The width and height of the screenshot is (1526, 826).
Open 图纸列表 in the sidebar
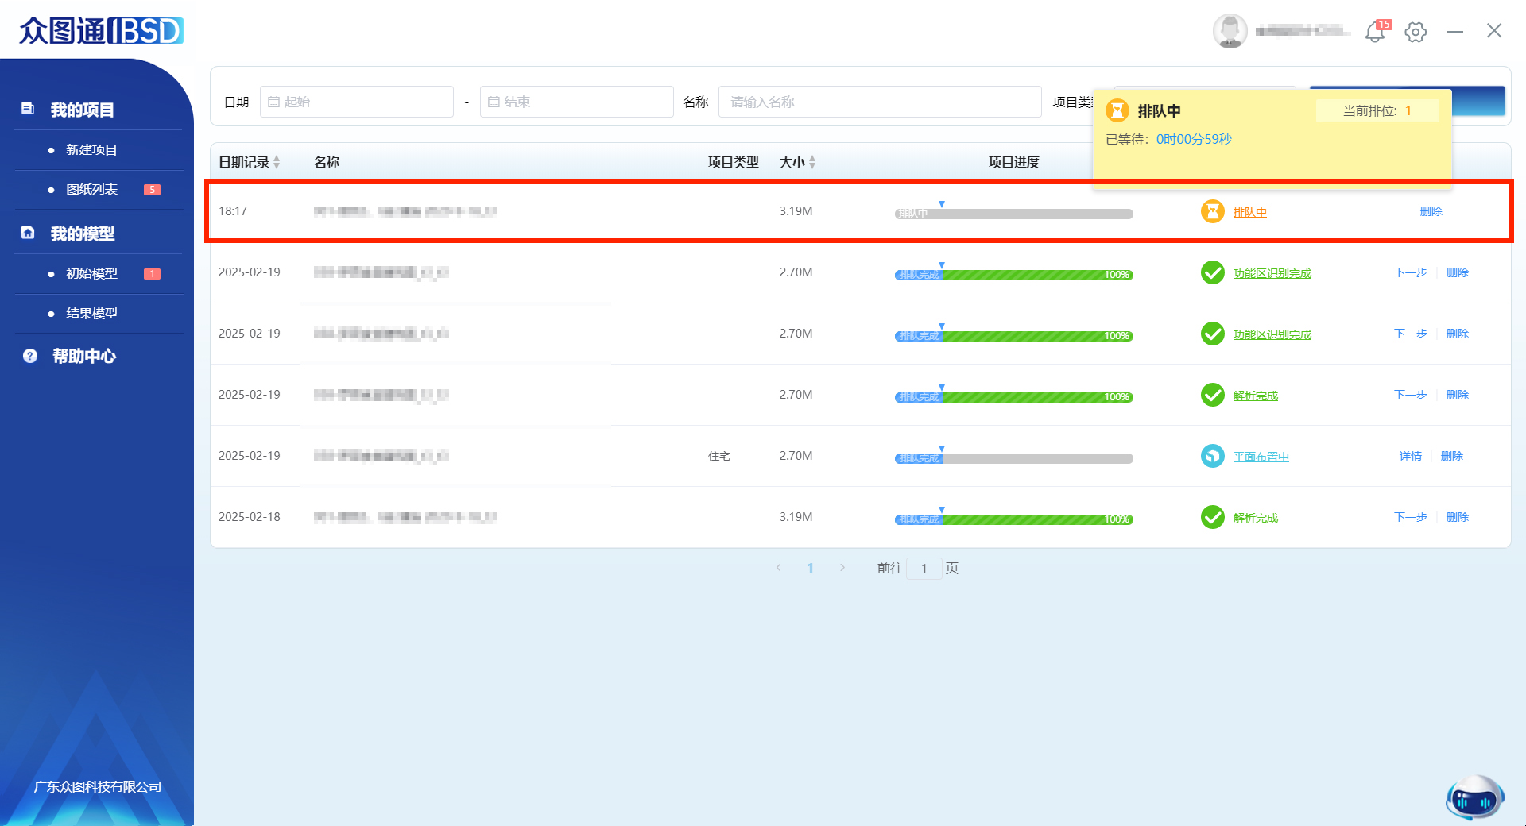91,190
